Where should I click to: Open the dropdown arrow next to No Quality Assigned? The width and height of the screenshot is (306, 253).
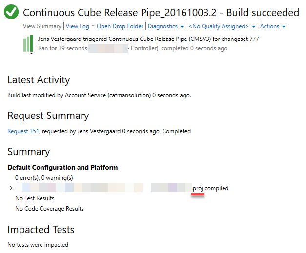[x=254, y=27]
